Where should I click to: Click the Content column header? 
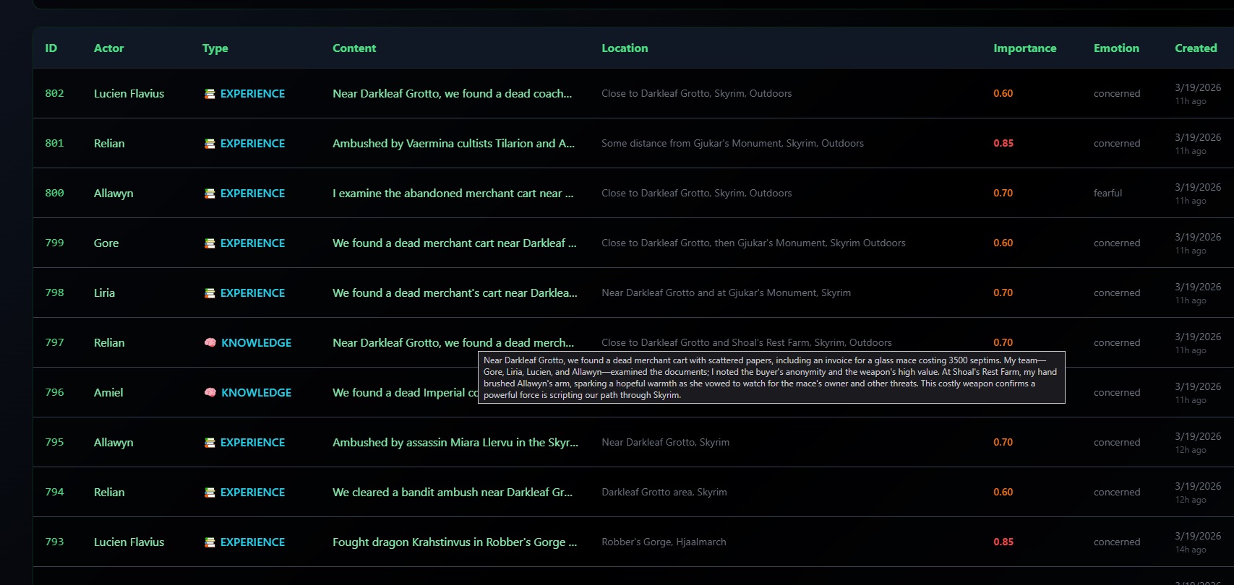coord(354,48)
